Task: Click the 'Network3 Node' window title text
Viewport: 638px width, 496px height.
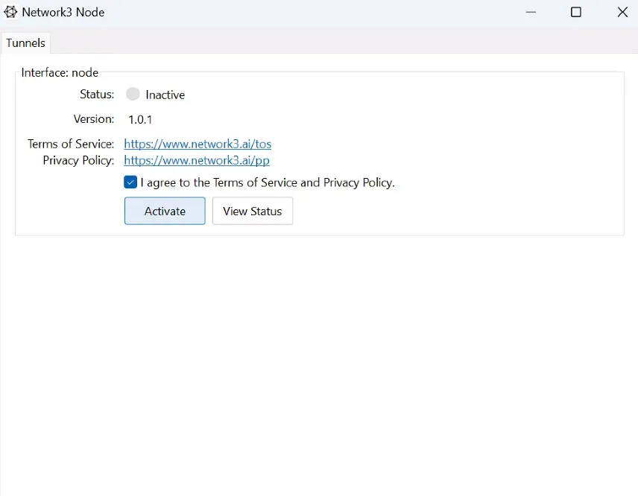Action: [63, 12]
